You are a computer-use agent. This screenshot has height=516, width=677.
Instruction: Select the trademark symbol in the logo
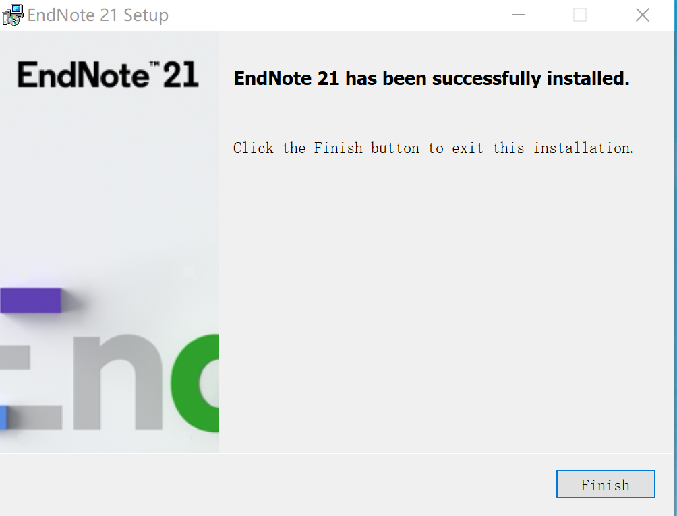tap(154, 64)
